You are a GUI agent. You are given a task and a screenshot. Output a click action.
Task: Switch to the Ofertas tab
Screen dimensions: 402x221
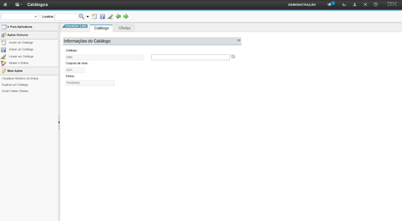124,28
